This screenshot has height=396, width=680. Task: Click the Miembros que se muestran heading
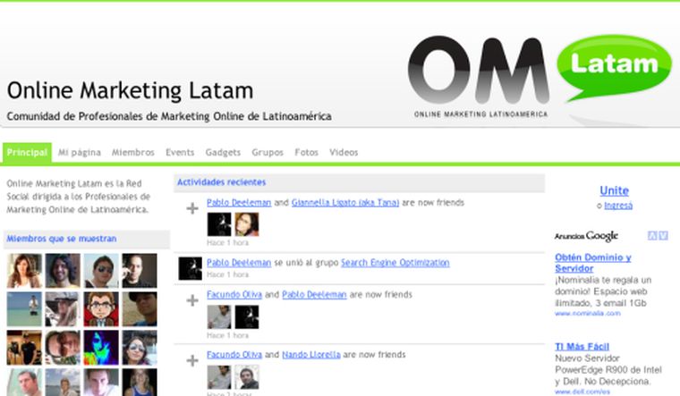pos(62,239)
